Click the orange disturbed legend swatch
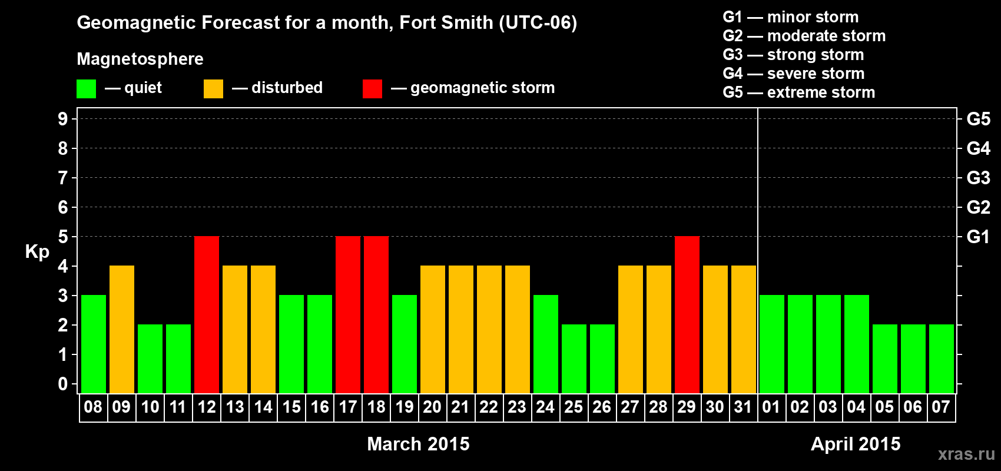This screenshot has width=1001, height=471. (x=213, y=89)
